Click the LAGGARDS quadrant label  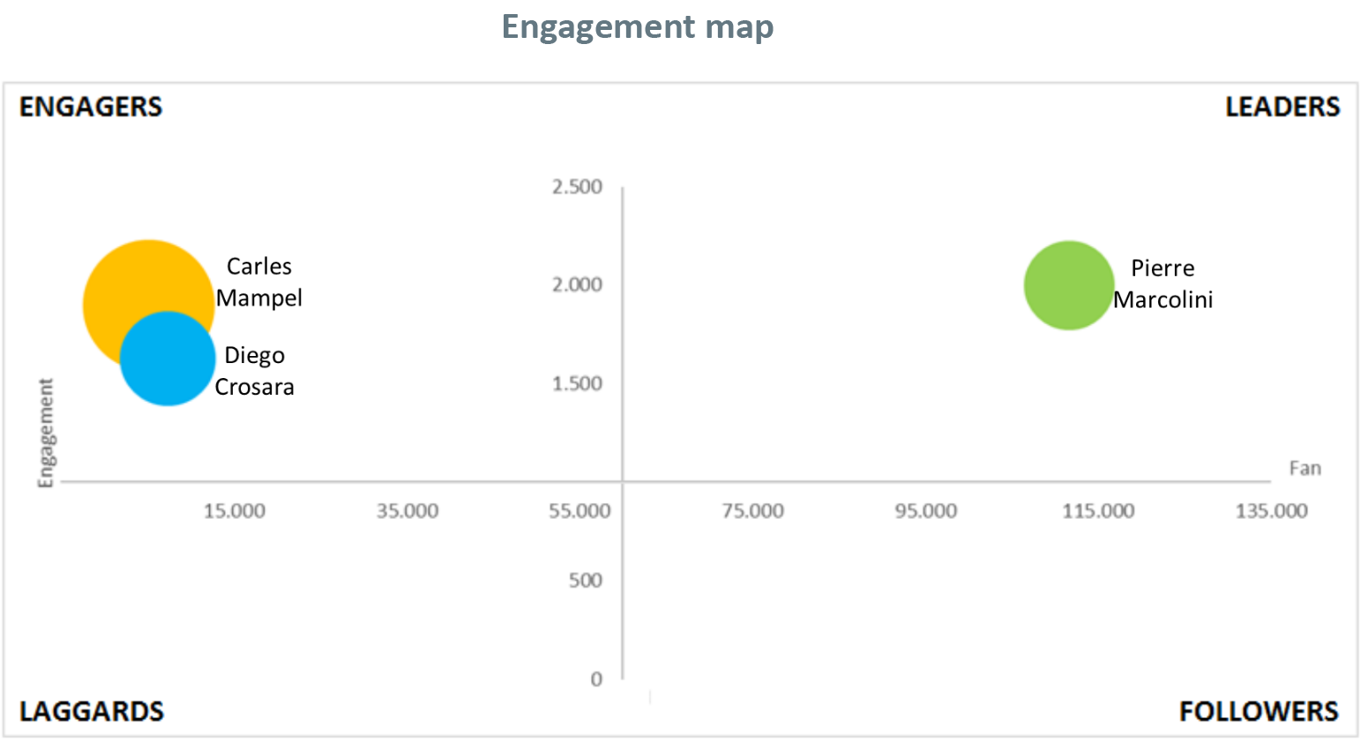[x=92, y=711]
